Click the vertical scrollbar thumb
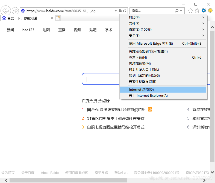215x183 pixels. tap(212, 96)
